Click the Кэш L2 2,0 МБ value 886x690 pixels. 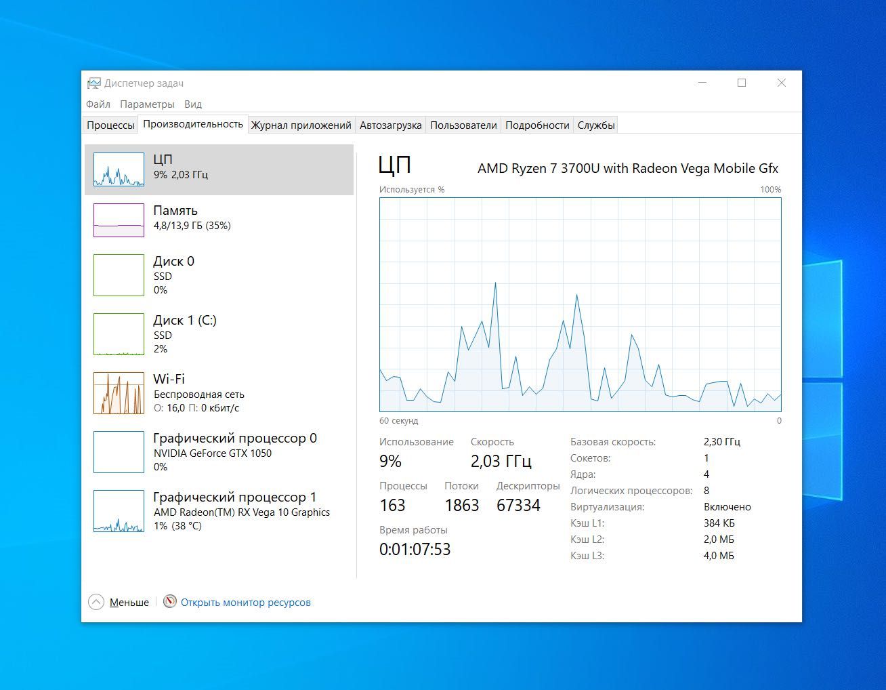pos(719,539)
